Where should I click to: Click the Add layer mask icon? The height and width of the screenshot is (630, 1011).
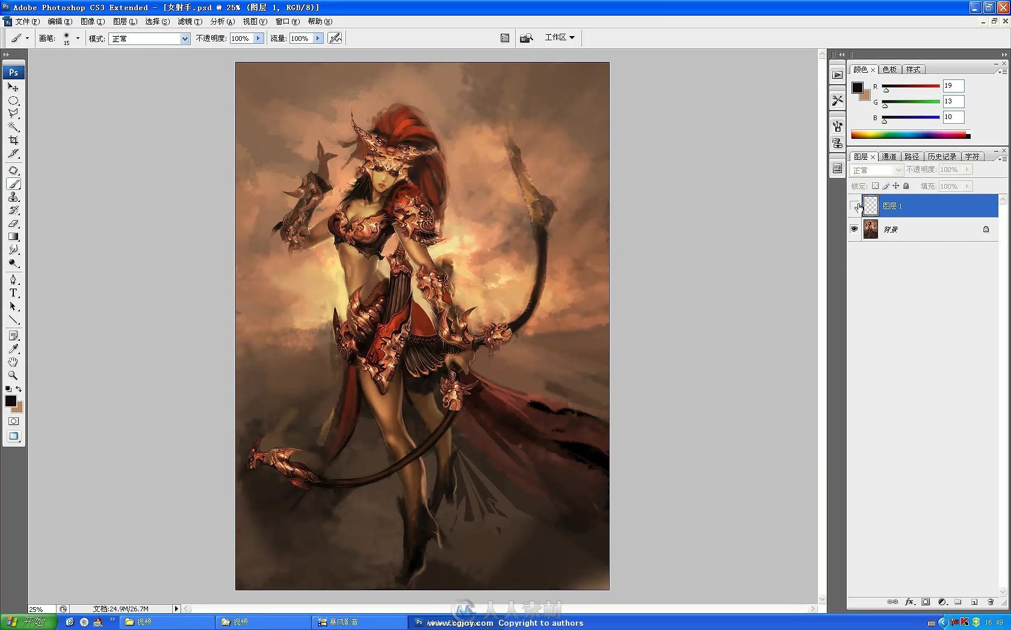pyautogui.click(x=926, y=602)
